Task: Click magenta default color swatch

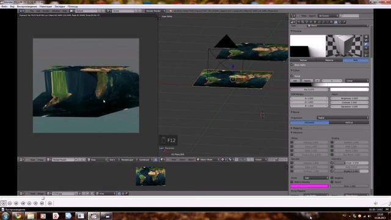Action: click(x=309, y=186)
